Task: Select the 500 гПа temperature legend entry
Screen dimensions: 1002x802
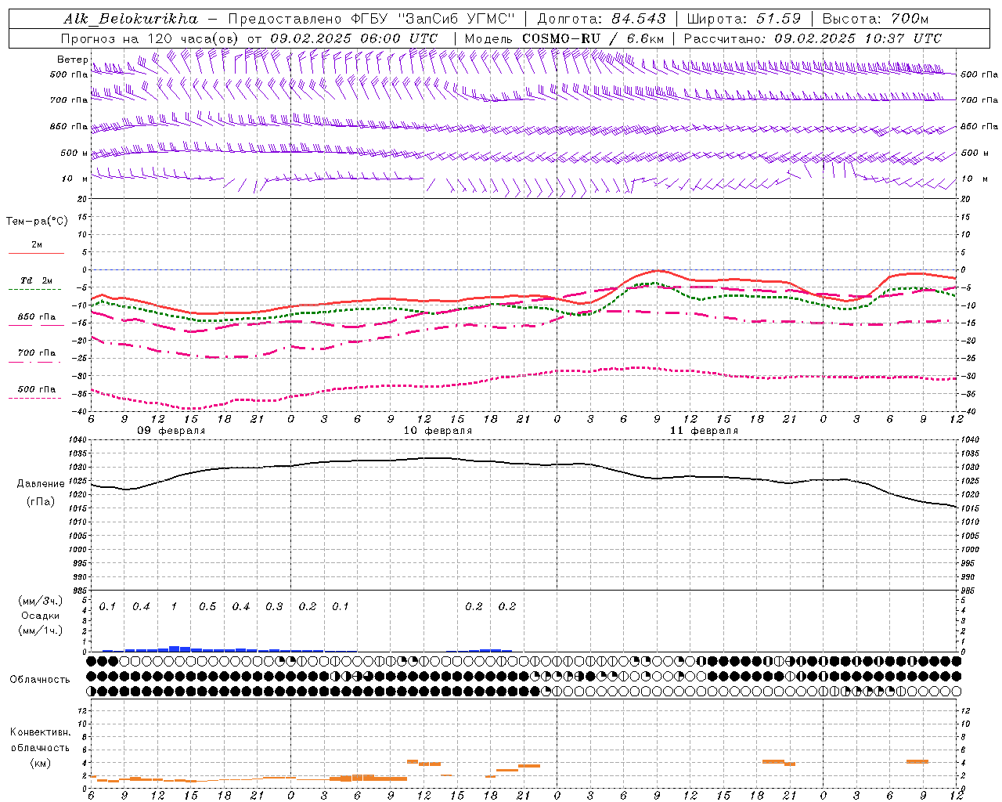Action: [x=37, y=388]
